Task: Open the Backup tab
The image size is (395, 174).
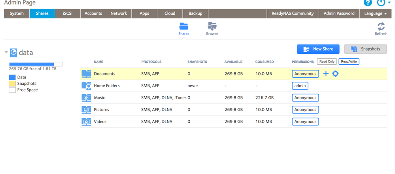Action: tap(195, 13)
